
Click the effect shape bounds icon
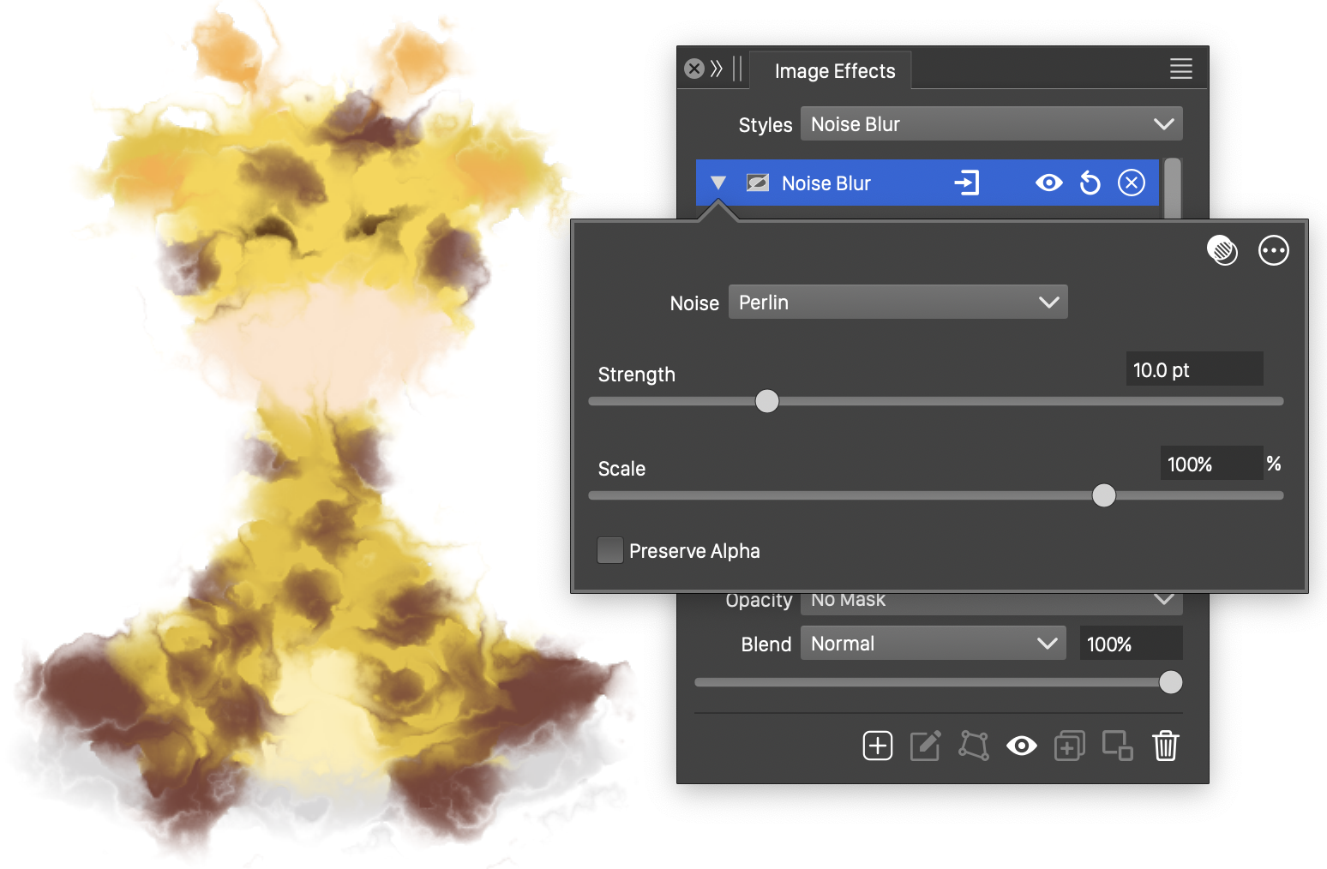pyautogui.click(x=973, y=746)
